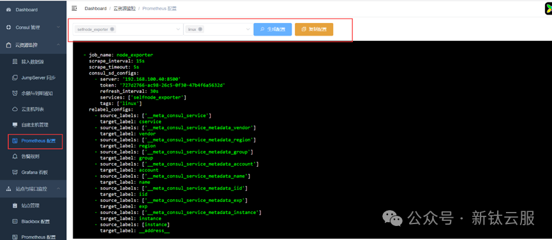Click the Prometheus 配置 breadcrumb text
552x240 pixels.
pos(159,8)
